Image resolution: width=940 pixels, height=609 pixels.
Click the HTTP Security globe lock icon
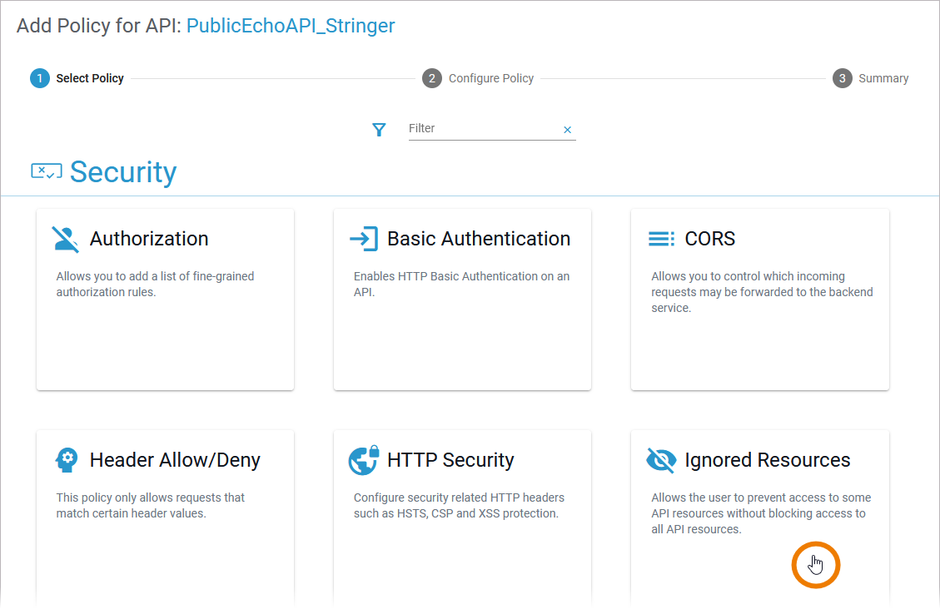coord(363,460)
